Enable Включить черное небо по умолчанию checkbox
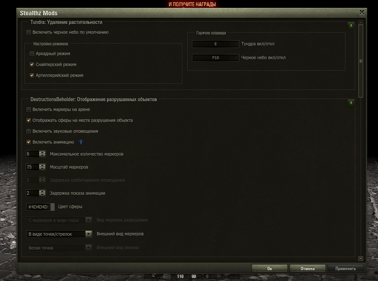 [29, 32]
